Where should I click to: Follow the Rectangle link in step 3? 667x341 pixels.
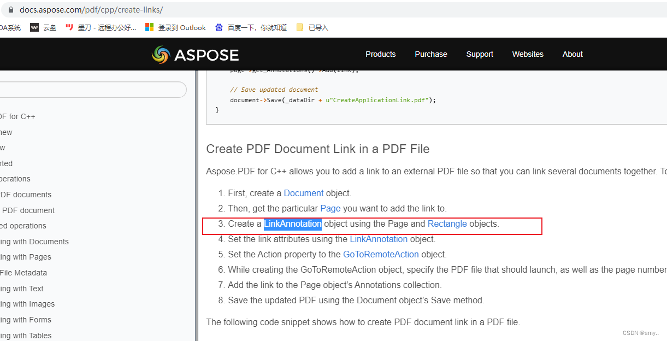(x=447, y=224)
